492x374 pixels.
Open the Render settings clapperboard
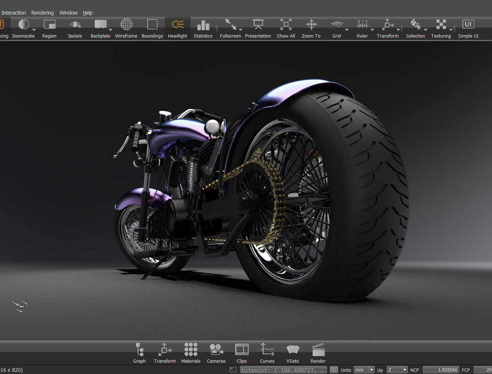(x=318, y=350)
